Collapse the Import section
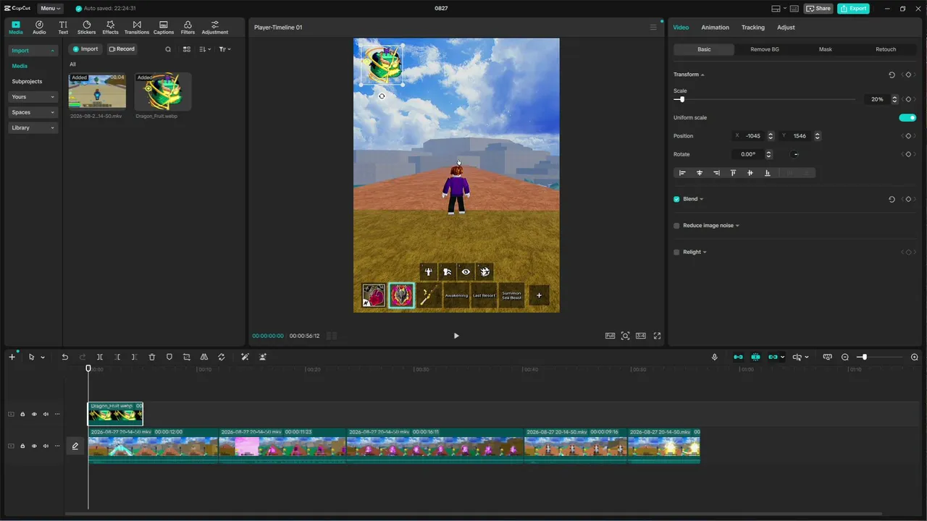The image size is (927, 521). click(x=33, y=51)
